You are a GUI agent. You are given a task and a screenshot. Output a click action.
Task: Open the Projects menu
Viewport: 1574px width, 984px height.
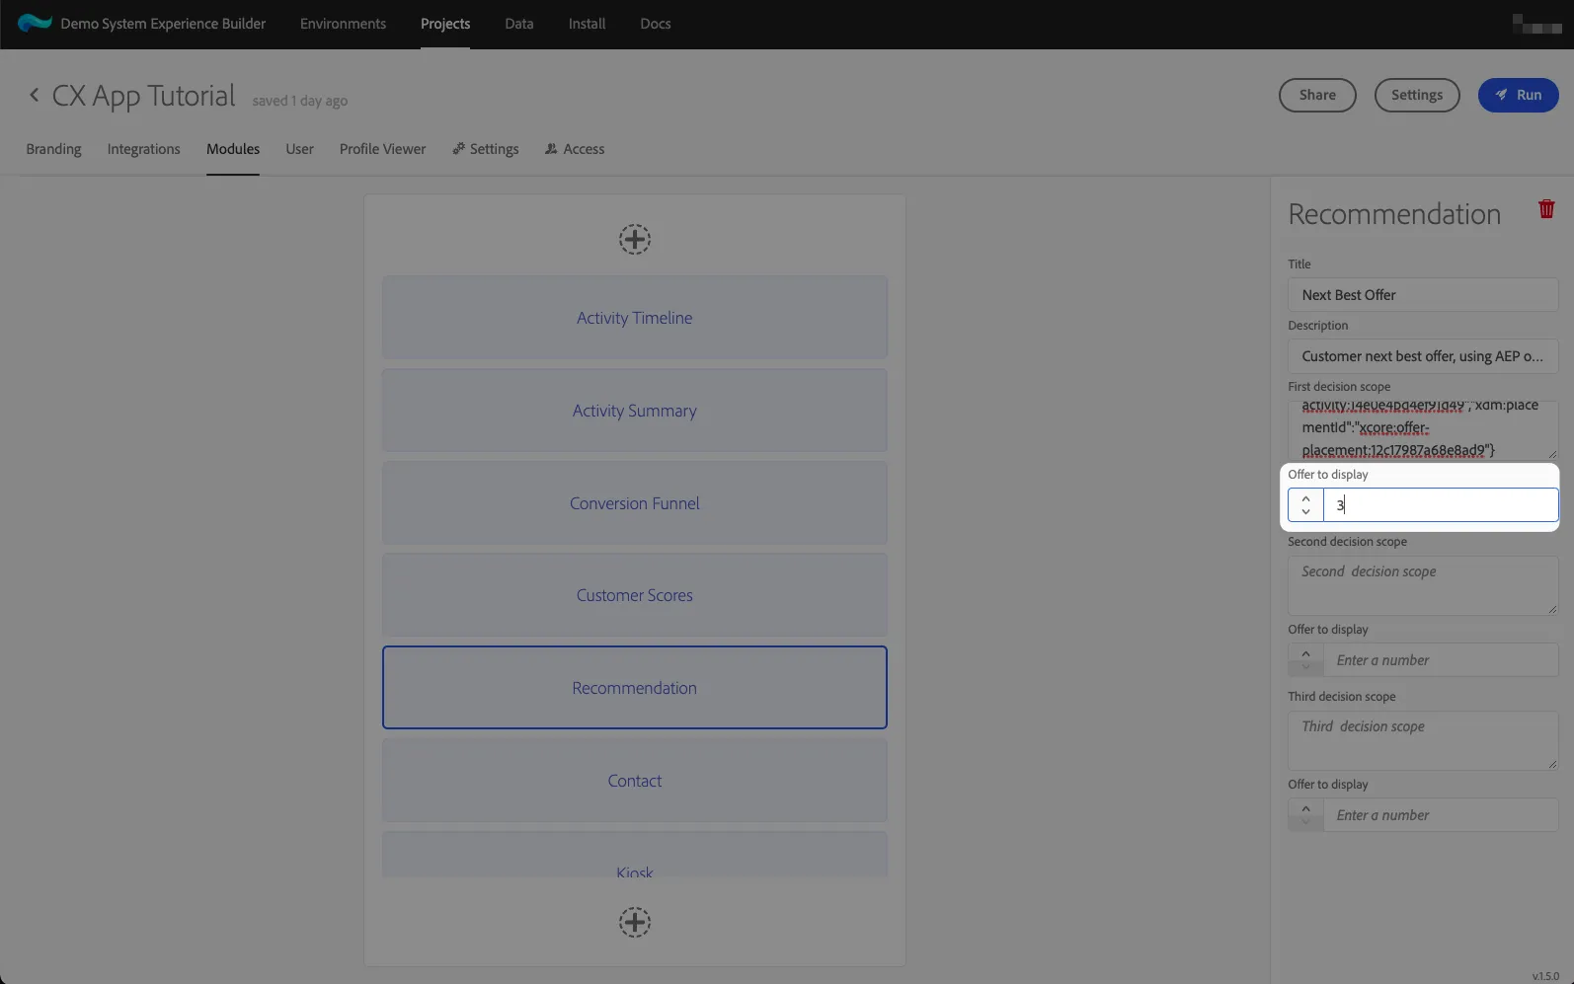pos(445,24)
